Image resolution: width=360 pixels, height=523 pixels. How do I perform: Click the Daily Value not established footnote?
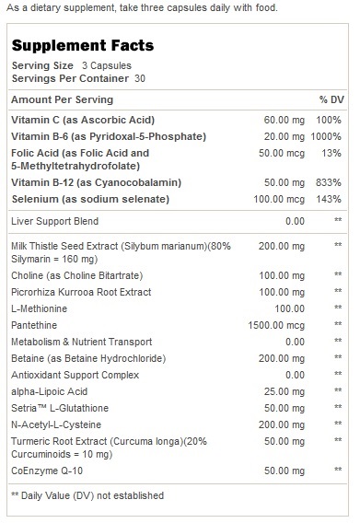pos(87,495)
